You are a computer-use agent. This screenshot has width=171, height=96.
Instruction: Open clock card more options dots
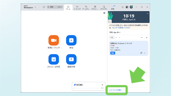tap(147, 14)
